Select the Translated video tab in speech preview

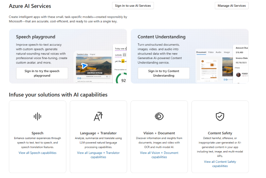[82, 54]
